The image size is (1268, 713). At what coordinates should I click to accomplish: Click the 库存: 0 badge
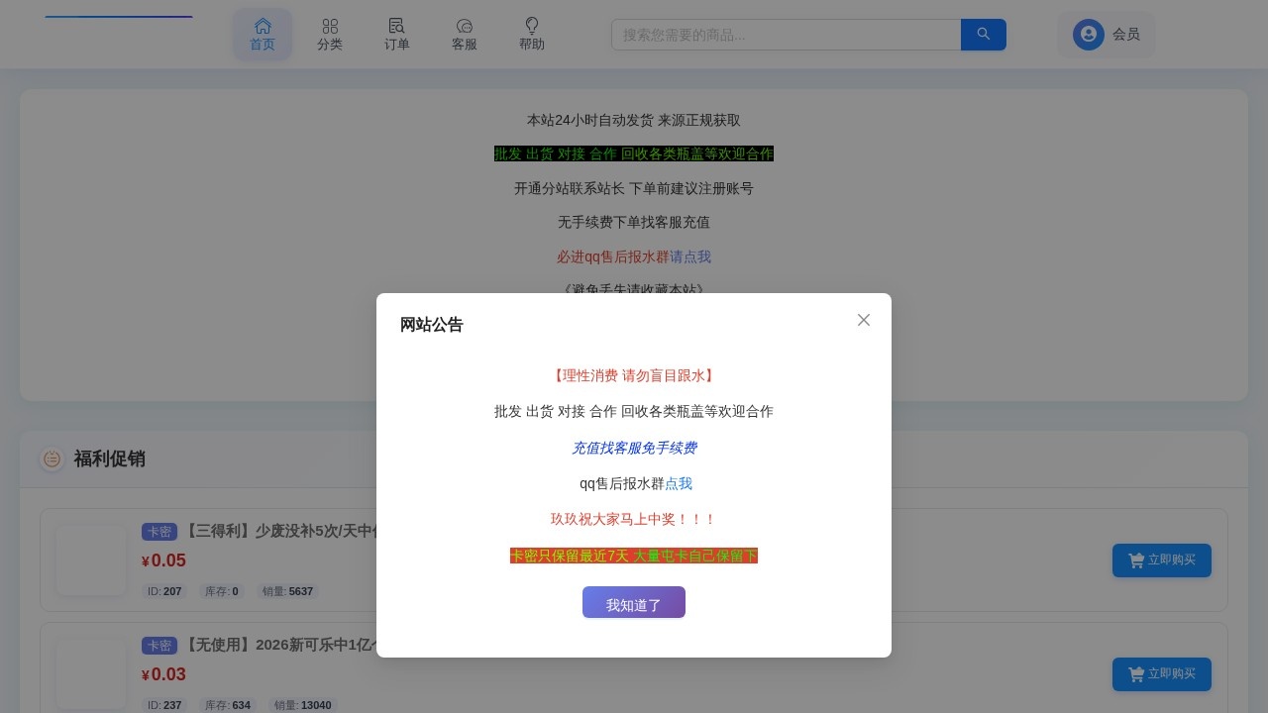(221, 591)
